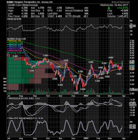Click the 4.350 February peak annotation

point(104,63)
